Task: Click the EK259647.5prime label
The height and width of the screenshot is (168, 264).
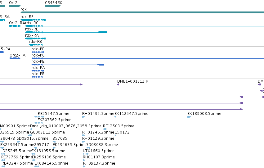Action: tap(17, 145)
